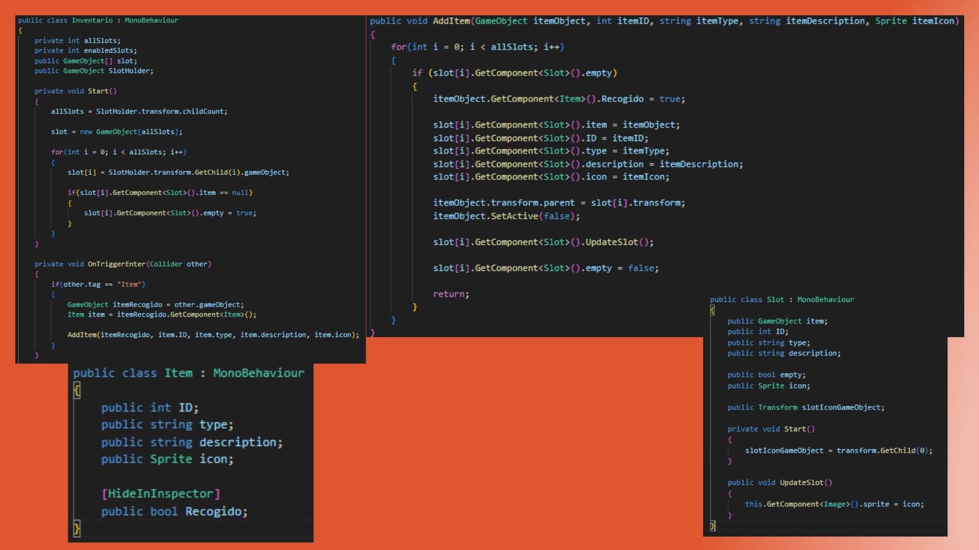Click 'if(slot[i].GetComponent<Slot>().item == null)' line

(x=160, y=193)
